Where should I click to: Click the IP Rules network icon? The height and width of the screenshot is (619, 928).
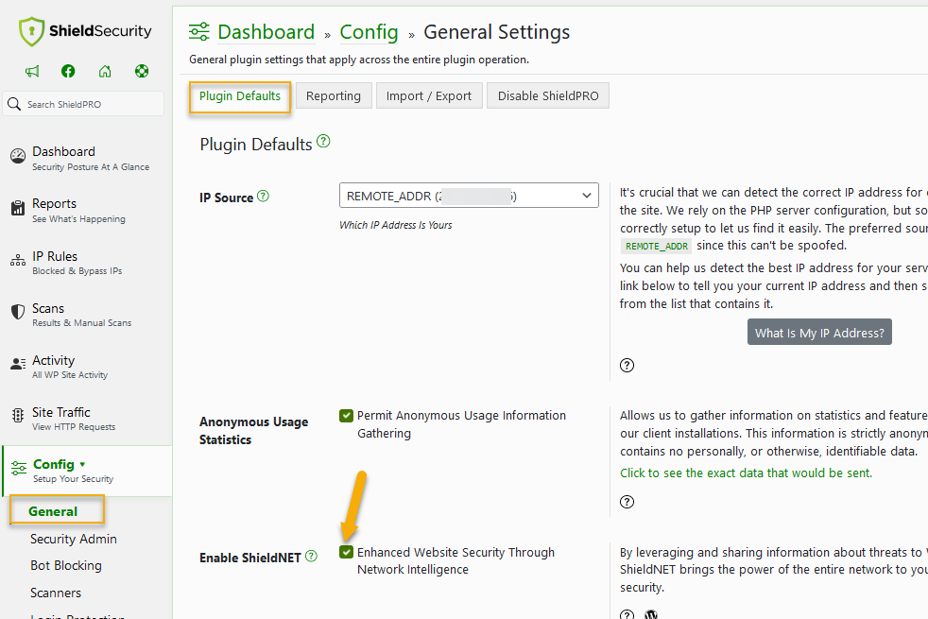click(x=18, y=260)
